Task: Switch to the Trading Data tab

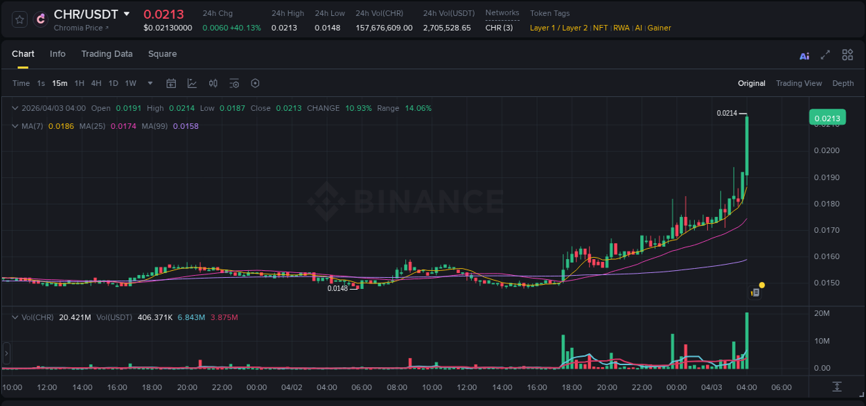Action: [107, 54]
